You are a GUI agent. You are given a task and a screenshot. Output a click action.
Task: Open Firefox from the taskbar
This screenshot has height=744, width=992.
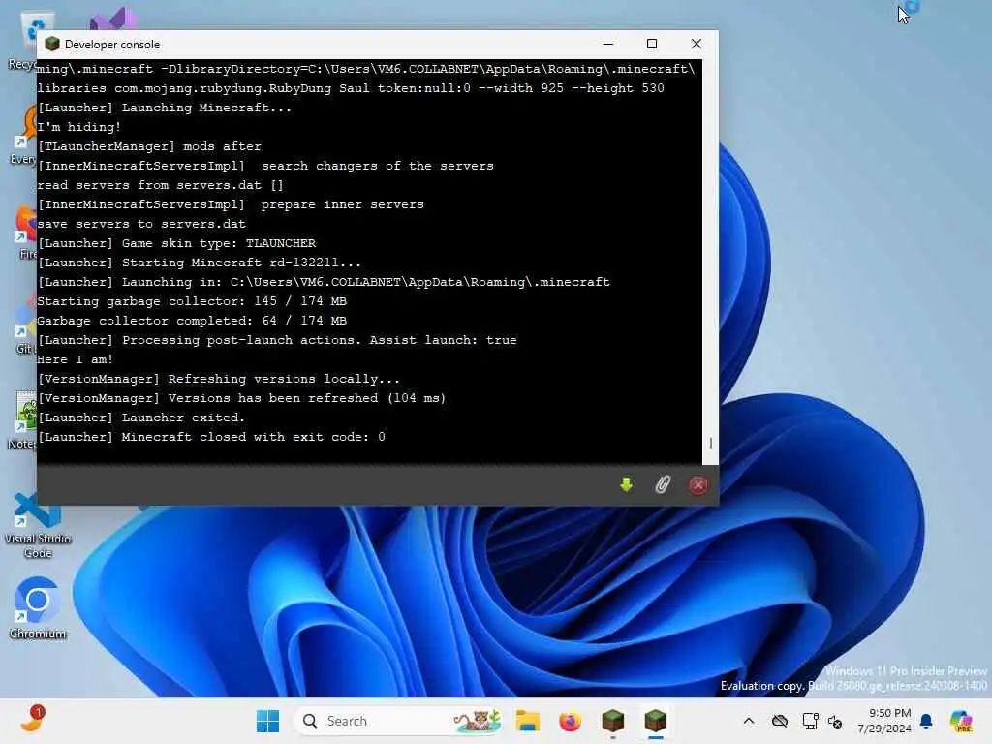point(570,721)
